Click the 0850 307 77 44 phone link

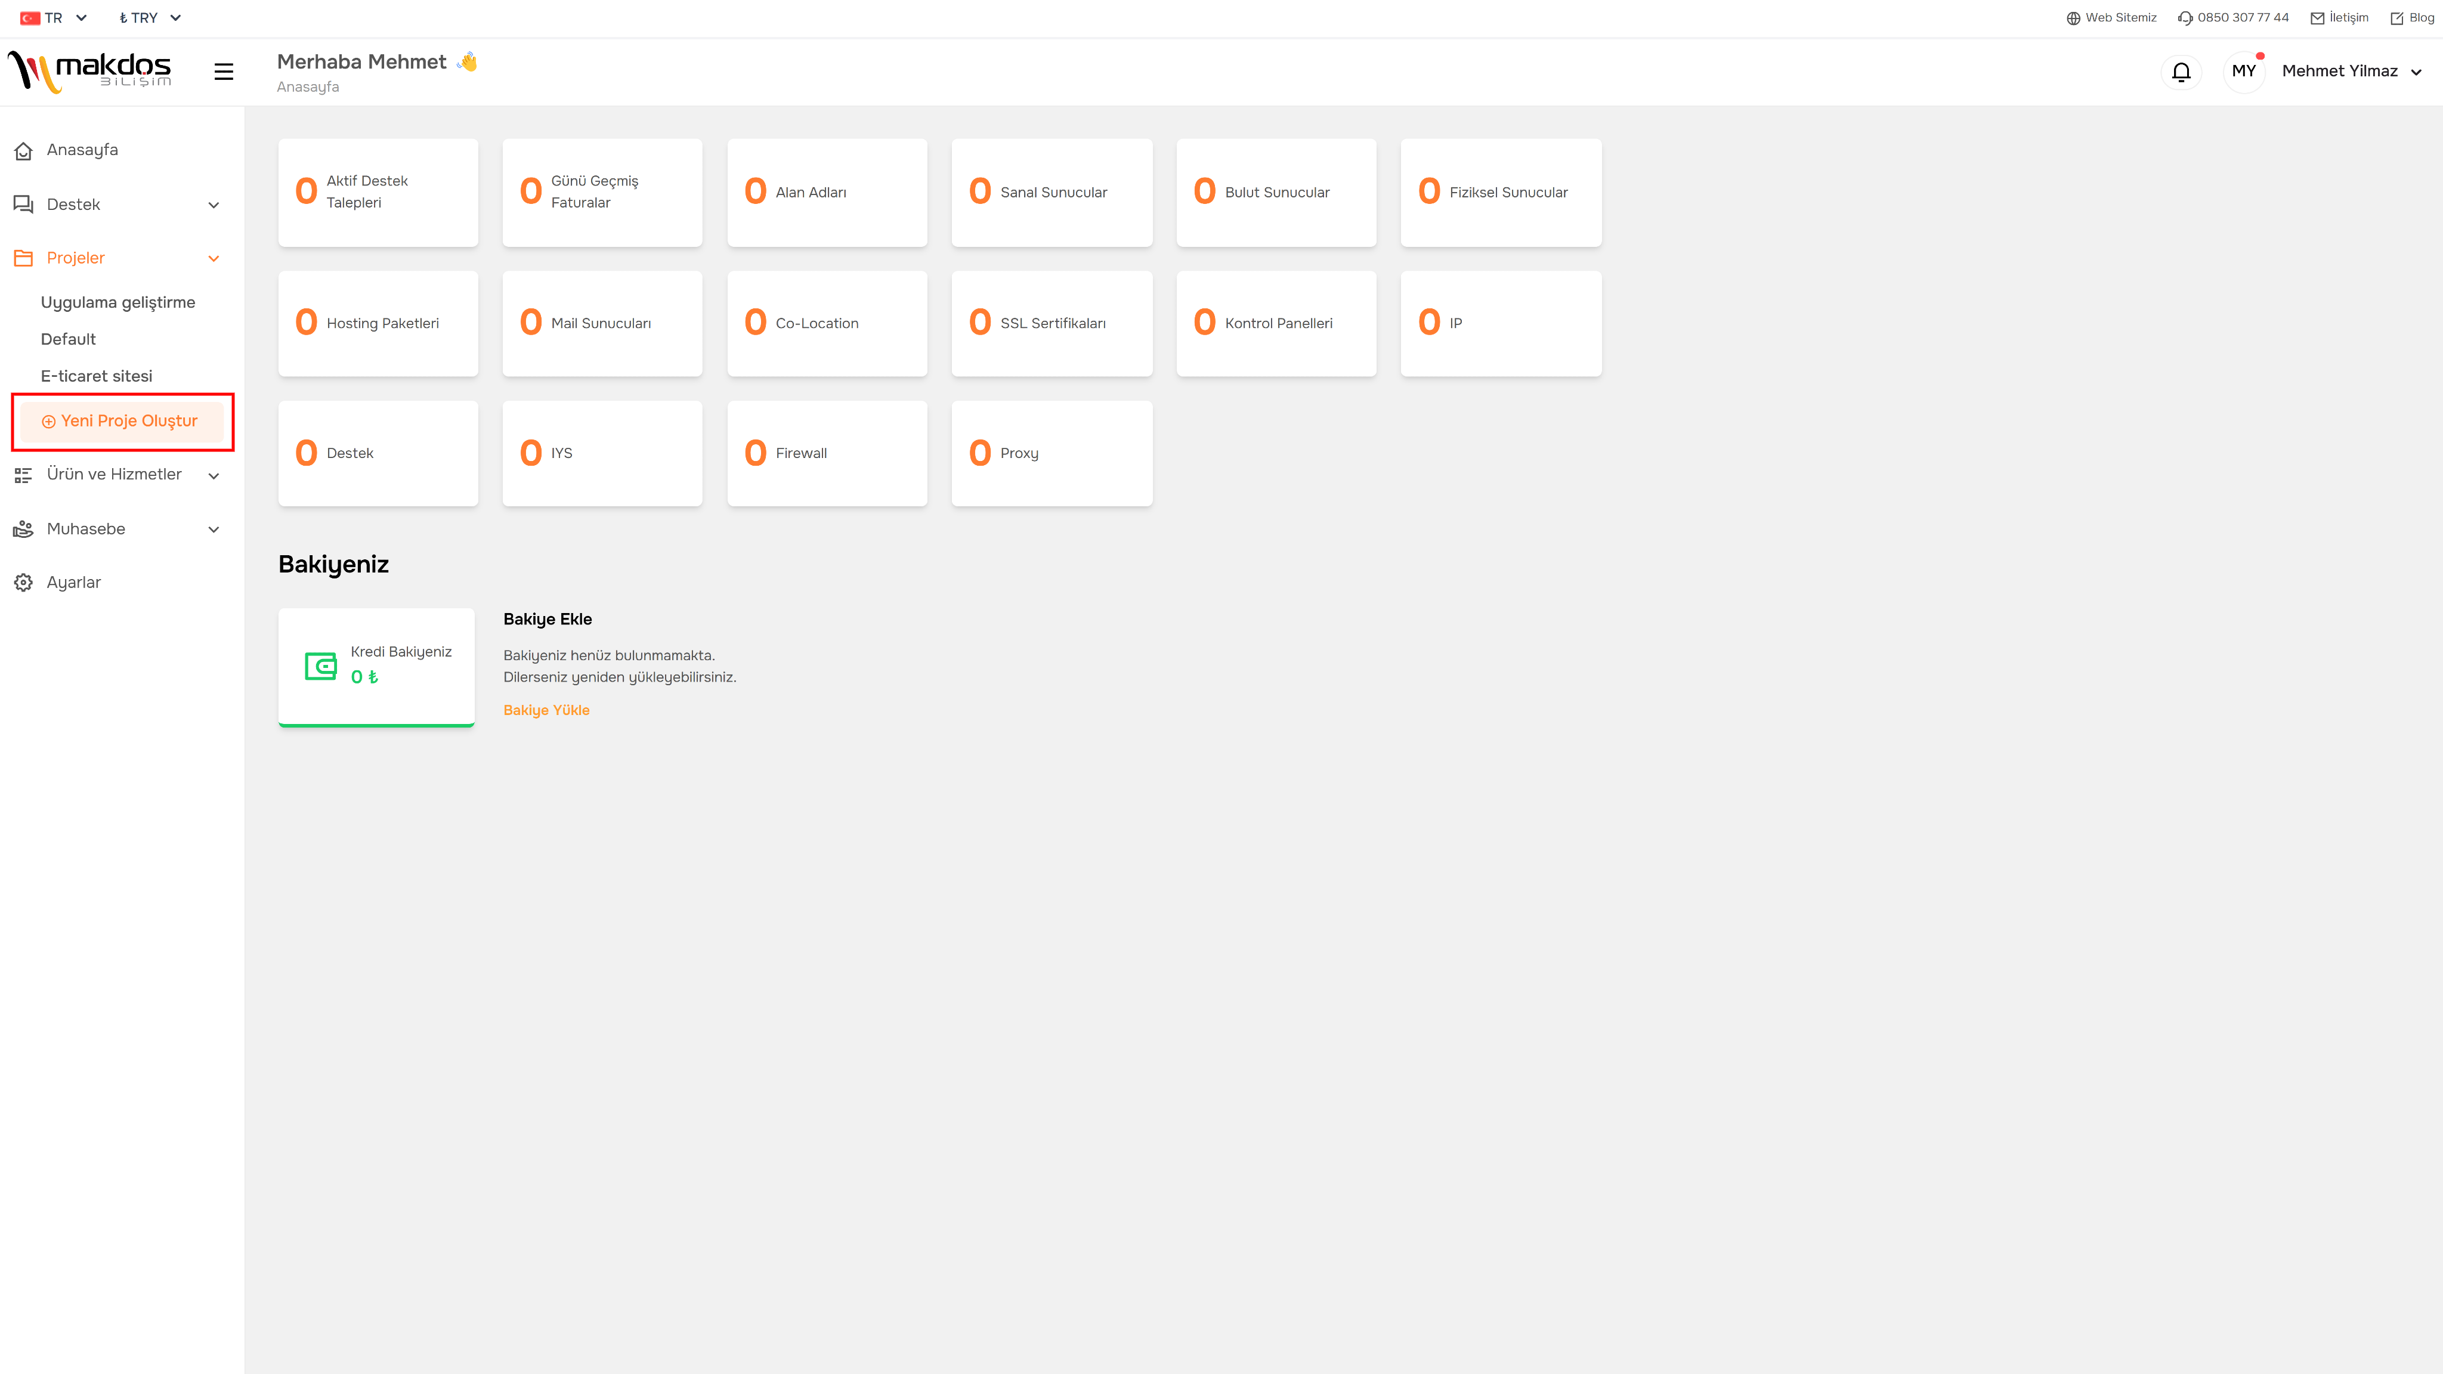coord(2232,18)
